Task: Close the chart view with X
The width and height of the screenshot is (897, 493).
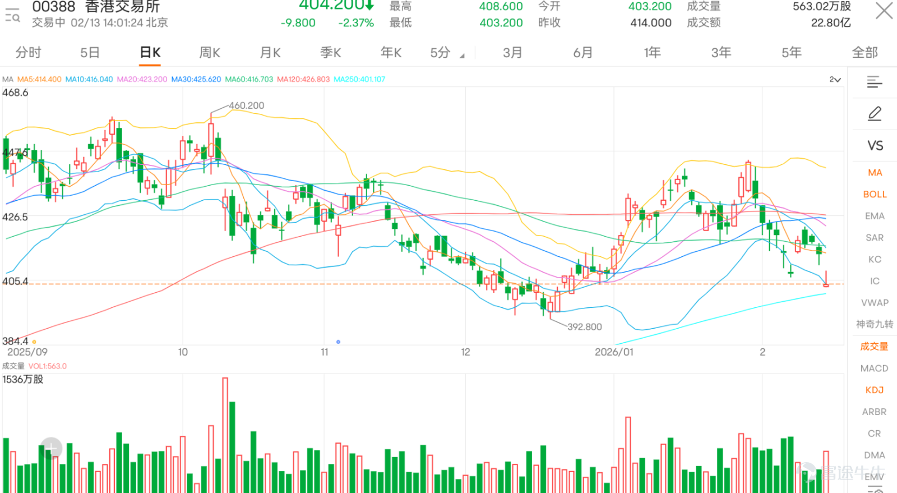Action: coord(884,10)
